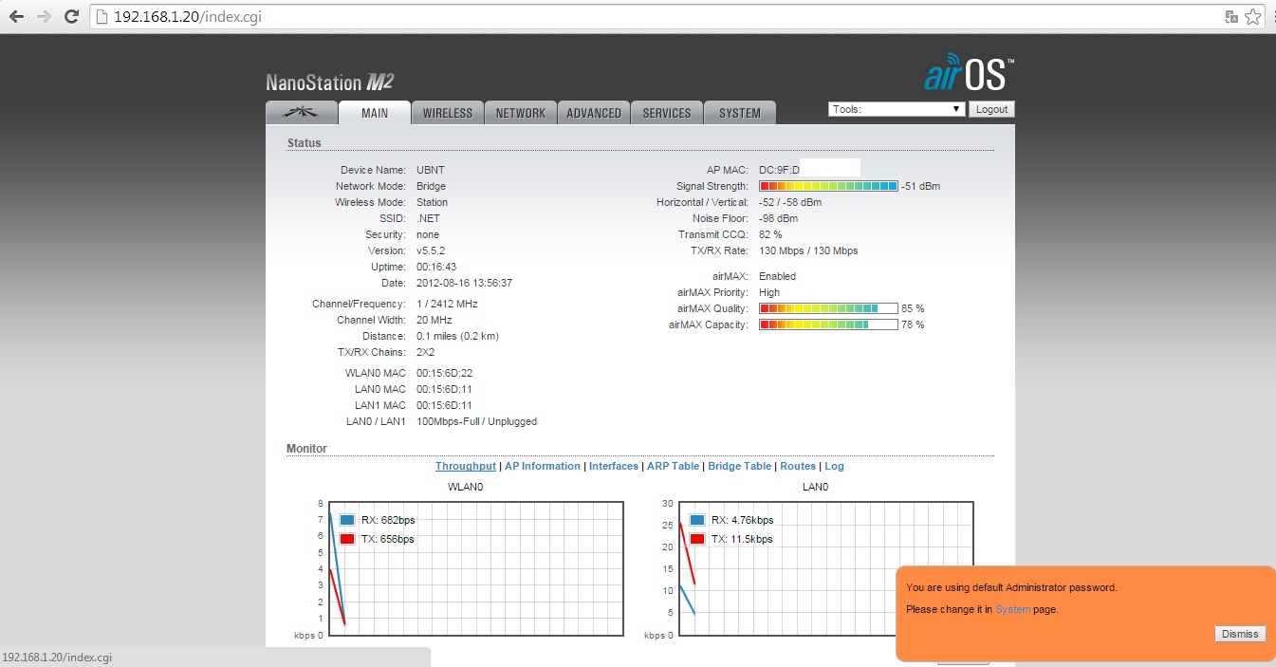1276x667 pixels.
Task: Dismiss the default password warning
Action: coord(1240,634)
